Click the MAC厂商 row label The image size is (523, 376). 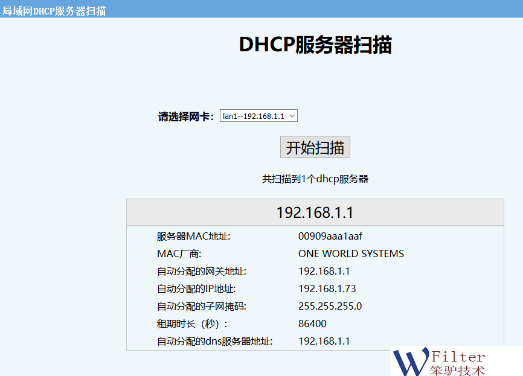(x=179, y=253)
